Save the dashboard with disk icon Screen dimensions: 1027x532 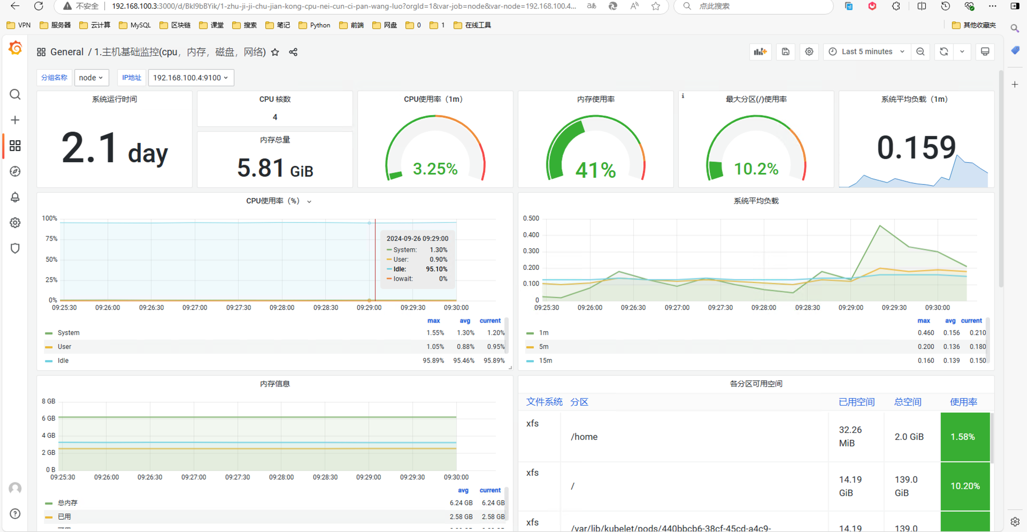pyautogui.click(x=785, y=51)
